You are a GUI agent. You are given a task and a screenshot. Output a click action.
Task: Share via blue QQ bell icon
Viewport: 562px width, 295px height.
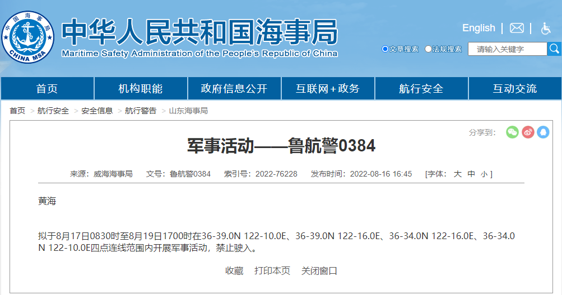point(543,132)
